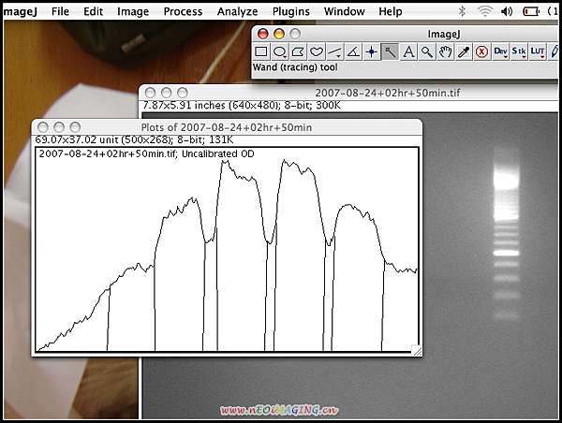This screenshot has width=562, height=423.
Task: Select the Wand tracing tool
Action: coord(390,51)
